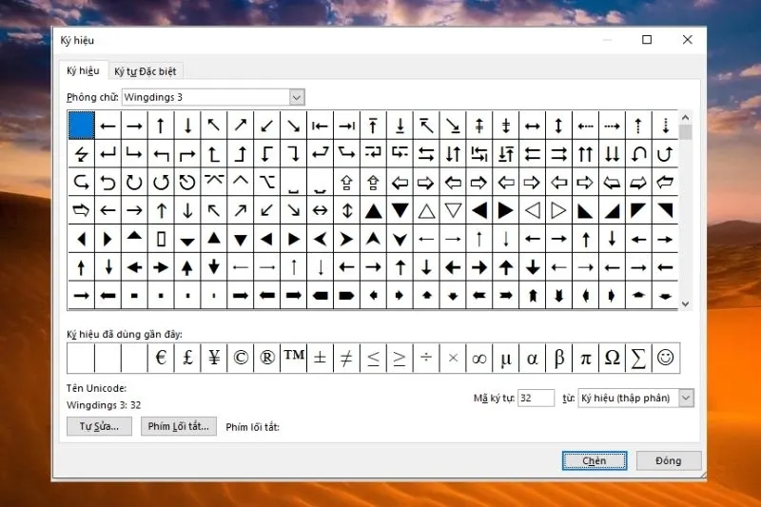The width and height of the screenshot is (761, 507).
Task: Pick the sigma ∑ recent symbol
Action: (x=638, y=358)
